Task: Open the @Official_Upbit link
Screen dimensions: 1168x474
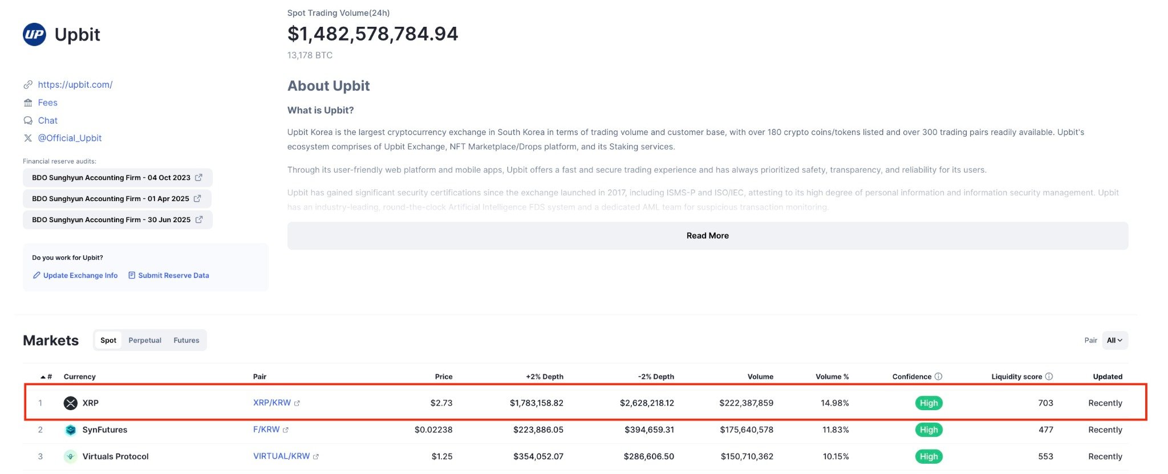Action: (x=70, y=138)
